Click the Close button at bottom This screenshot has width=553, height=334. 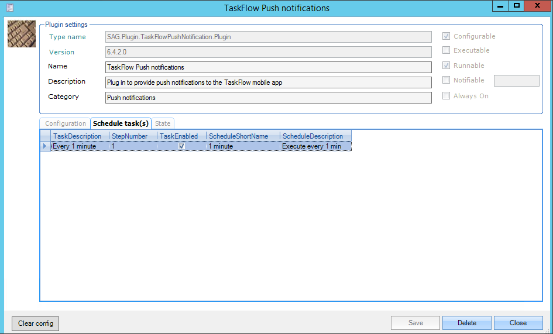point(518,323)
